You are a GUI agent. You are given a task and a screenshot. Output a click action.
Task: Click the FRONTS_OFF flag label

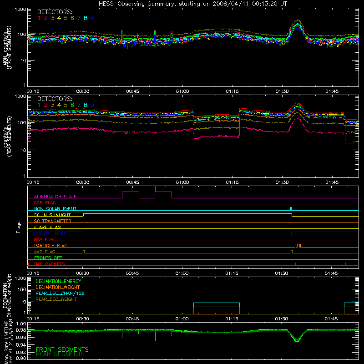tap(48, 258)
